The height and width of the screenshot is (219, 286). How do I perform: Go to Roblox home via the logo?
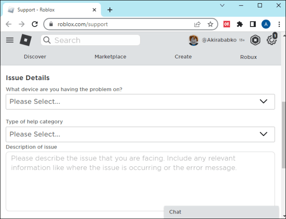(26, 40)
